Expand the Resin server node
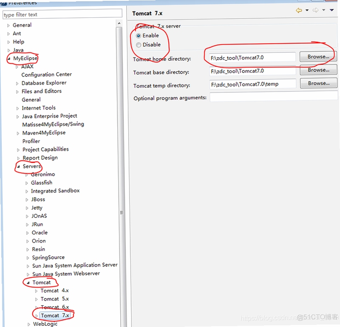 click(x=28, y=250)
